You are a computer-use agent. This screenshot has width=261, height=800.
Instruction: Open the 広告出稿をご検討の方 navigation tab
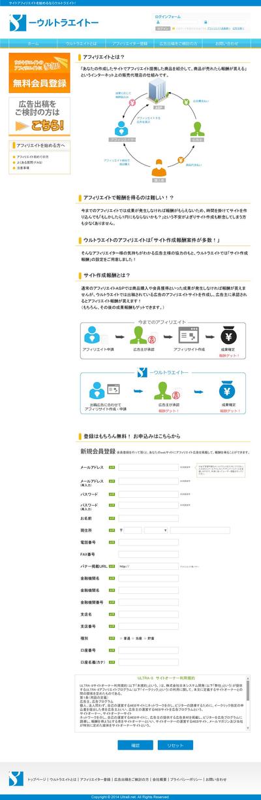pyautogui.click(x=178, y=43)
